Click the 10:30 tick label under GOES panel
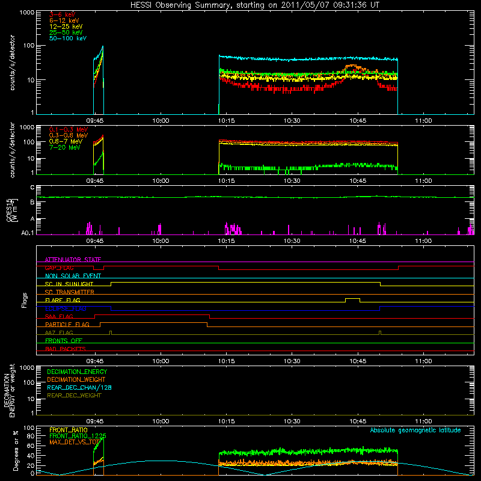Viewport: 481px width, 481px height. tap(292, 241)
